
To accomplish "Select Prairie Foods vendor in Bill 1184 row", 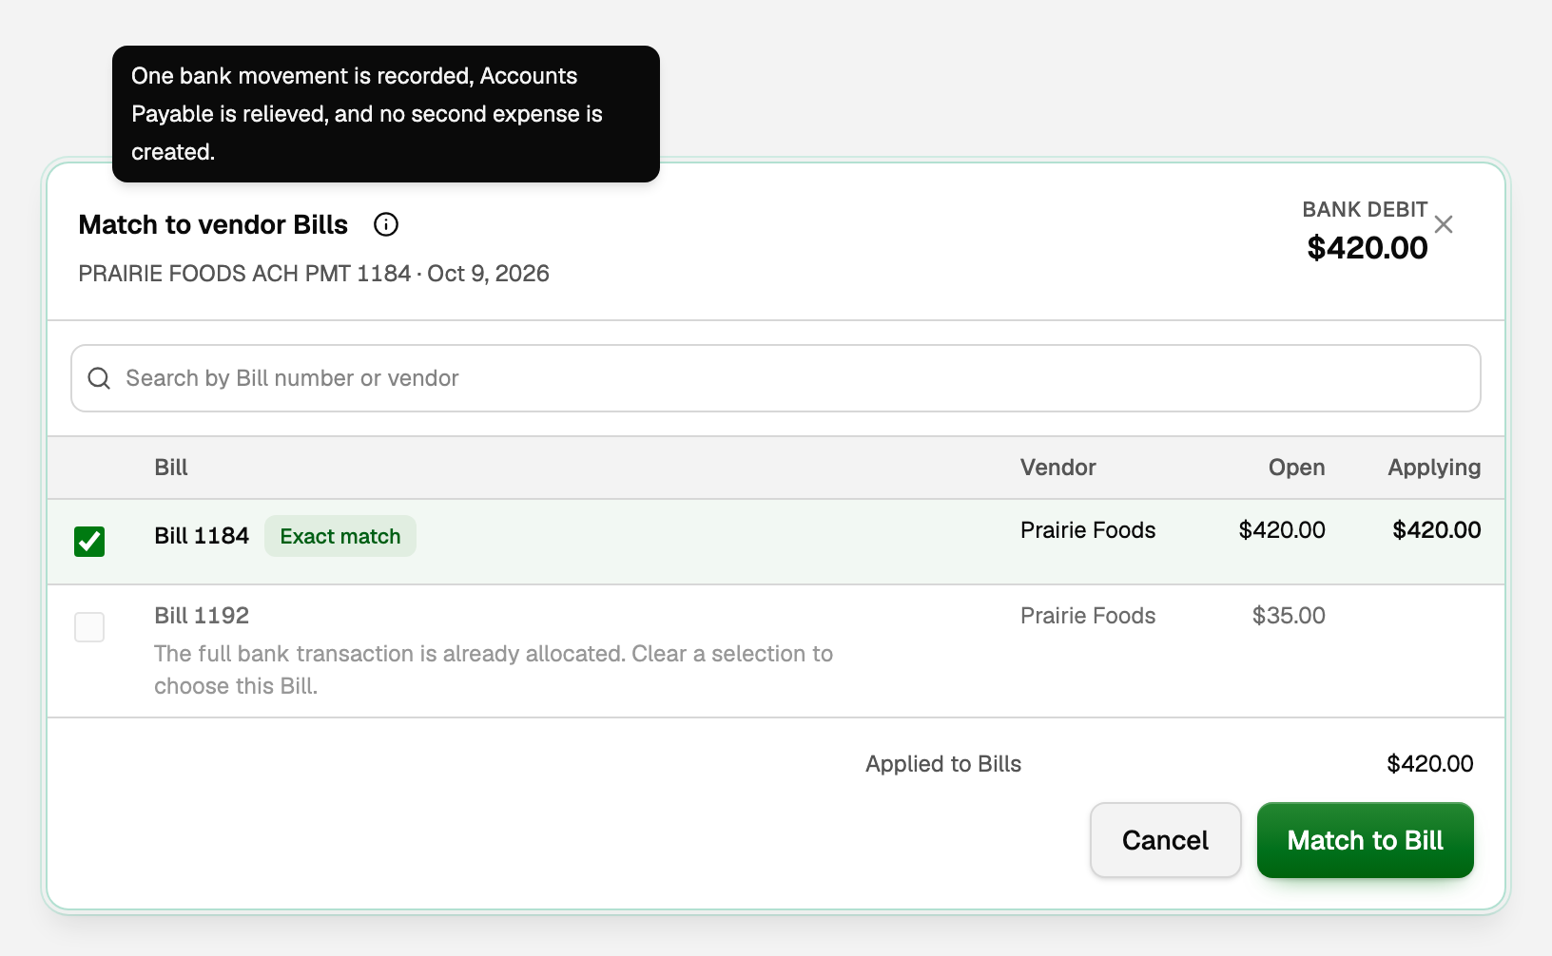I will coord(1088,530).
